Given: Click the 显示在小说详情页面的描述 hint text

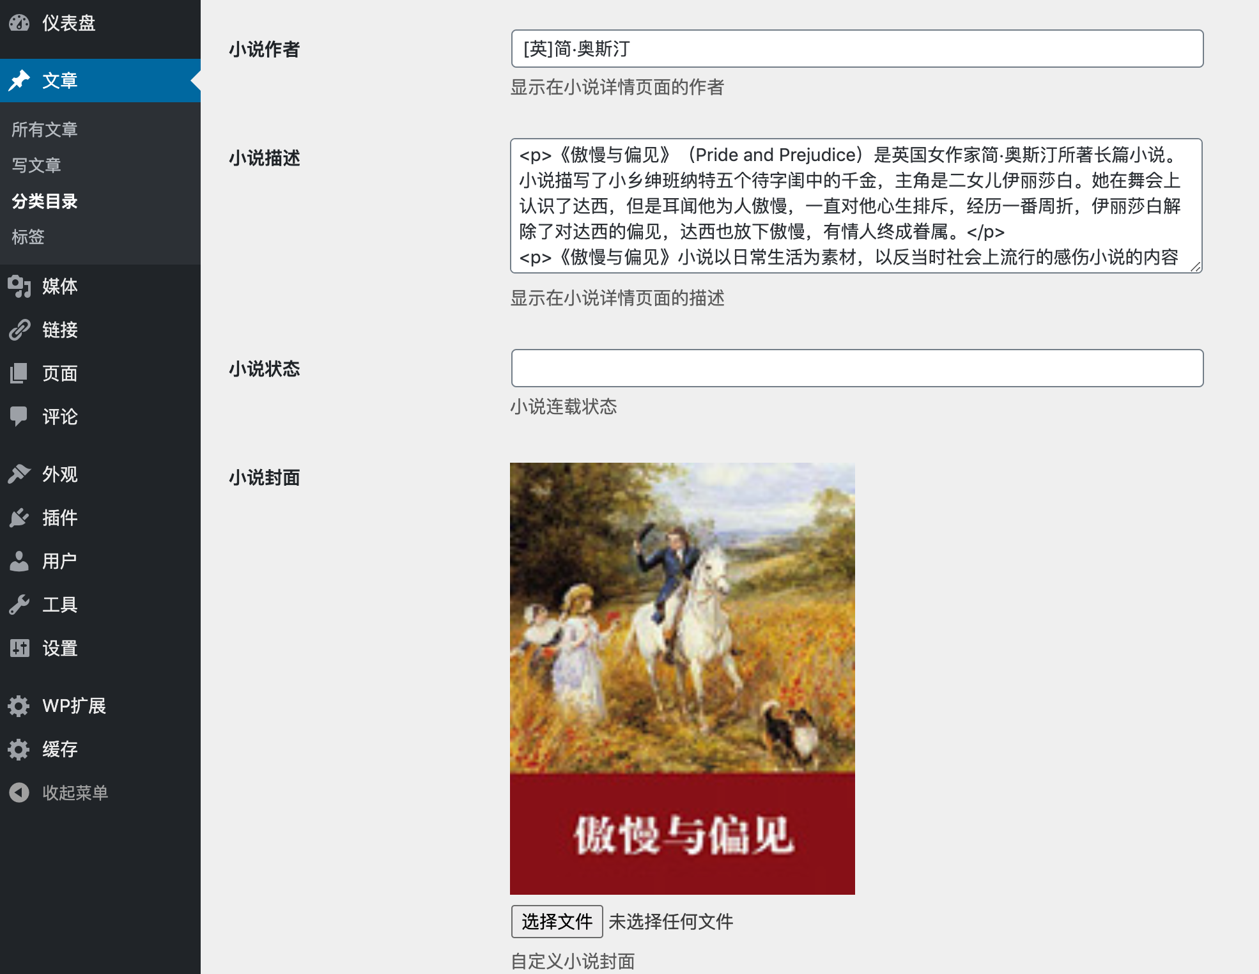Looking at the screenshot, I should [x=617, y=298].
